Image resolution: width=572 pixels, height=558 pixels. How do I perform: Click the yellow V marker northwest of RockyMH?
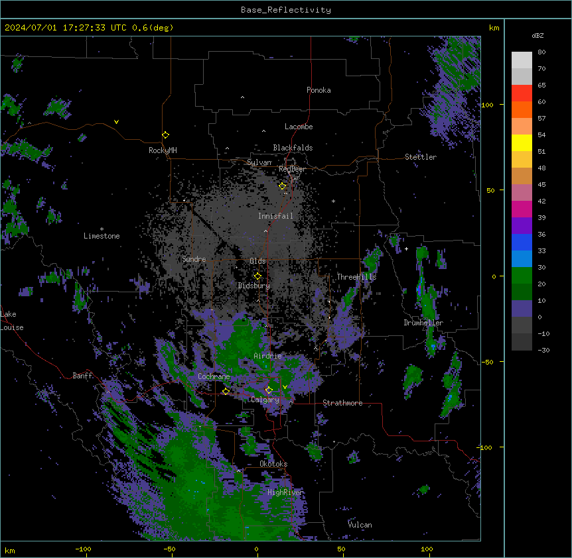pyautogui.click(x=116, y=122)
